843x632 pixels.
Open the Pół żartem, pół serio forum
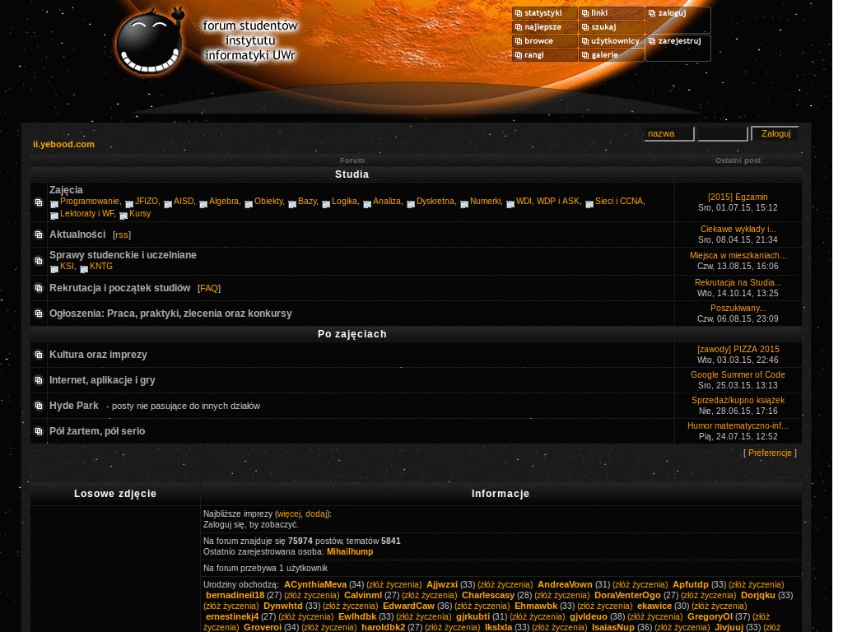[x=97, y=431]
